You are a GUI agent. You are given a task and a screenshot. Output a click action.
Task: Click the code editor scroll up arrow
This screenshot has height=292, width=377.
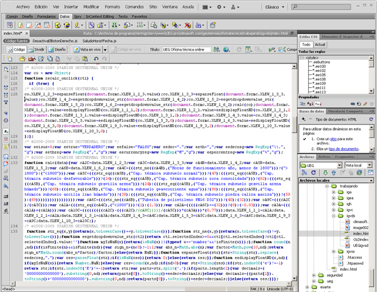pyautogui.click(x=294, y=66)
